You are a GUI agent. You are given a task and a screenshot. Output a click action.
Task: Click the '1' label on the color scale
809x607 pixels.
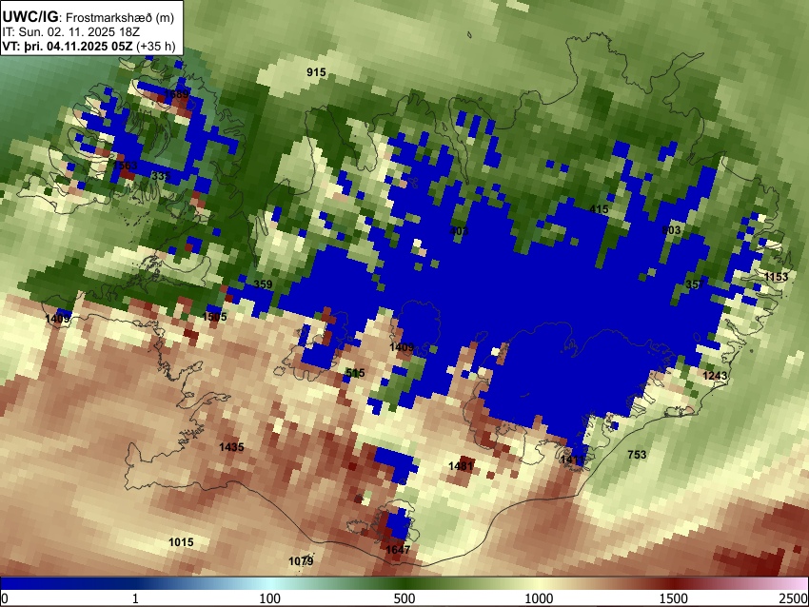pos(135,598)
